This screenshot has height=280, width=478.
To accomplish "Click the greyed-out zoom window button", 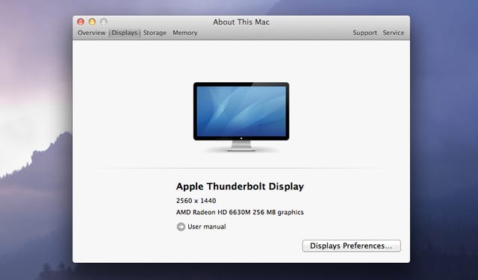I will point(104,22).
